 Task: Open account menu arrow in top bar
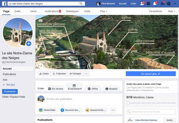pyautogui.click(x=175, y=4)
